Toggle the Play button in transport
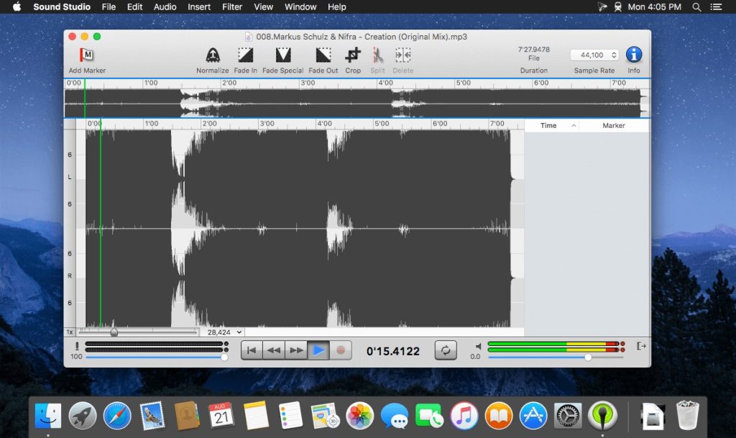736x438 pixels. (318, 350)
